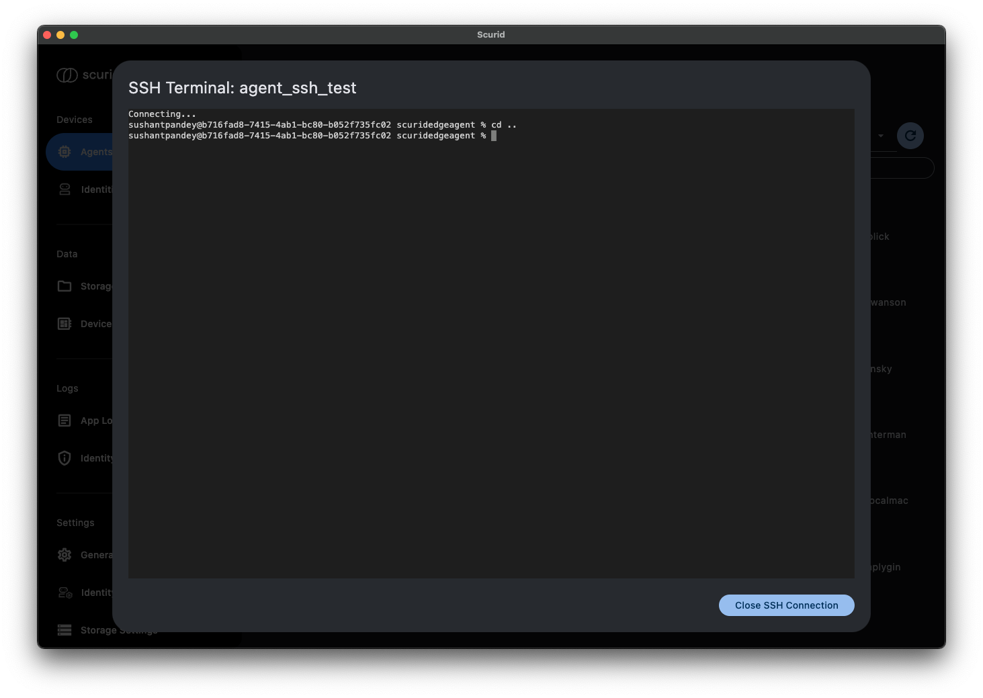Click the background entry ending 'plygin'
Viewport: 983px width, 698px height.
[x=886, y=567]
